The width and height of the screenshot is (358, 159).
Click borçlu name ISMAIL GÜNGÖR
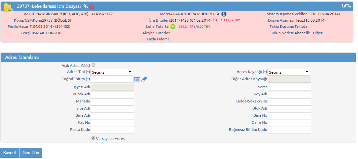tap(47, 33)
